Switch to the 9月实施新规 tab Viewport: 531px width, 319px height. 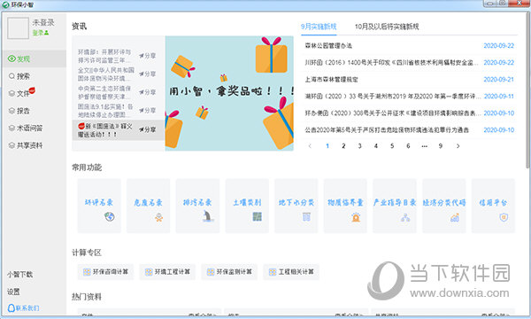point(319,27)
